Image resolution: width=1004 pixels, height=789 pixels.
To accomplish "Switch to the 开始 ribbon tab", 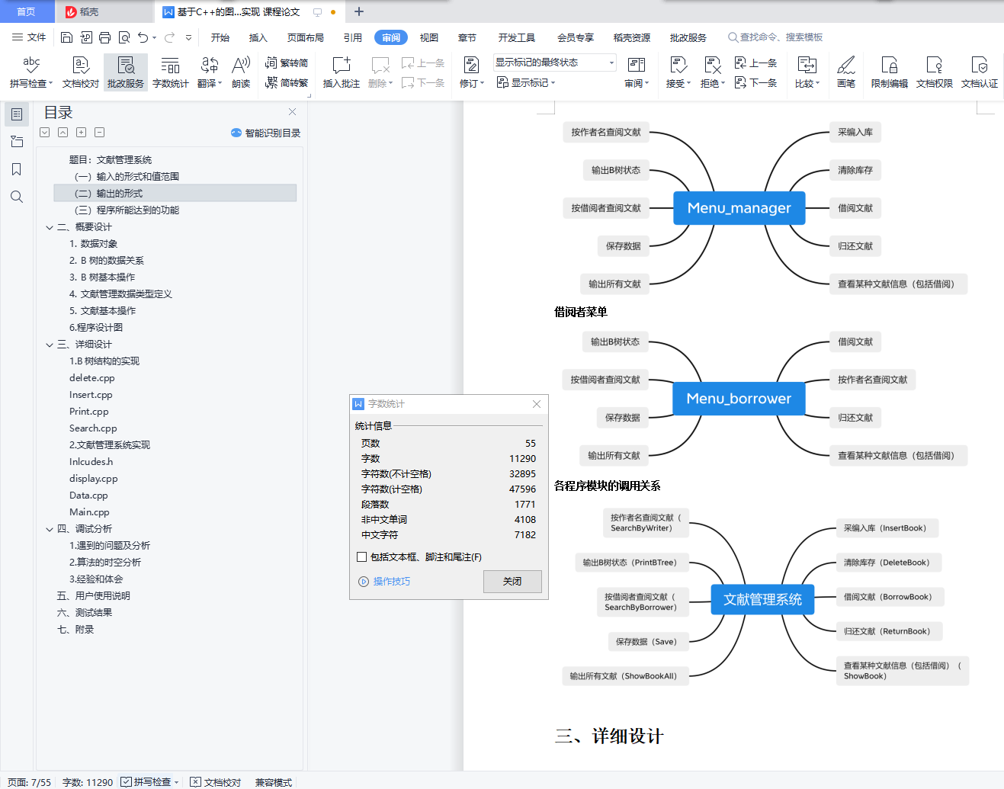I will pyautogui.click(x=220, y=37).
